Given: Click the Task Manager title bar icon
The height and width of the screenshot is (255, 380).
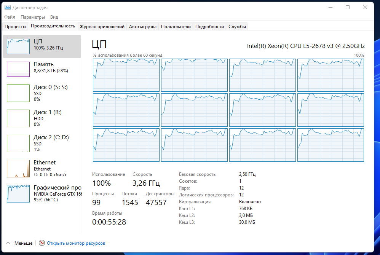Looking at the screenshot, I should tap(7, 7).
